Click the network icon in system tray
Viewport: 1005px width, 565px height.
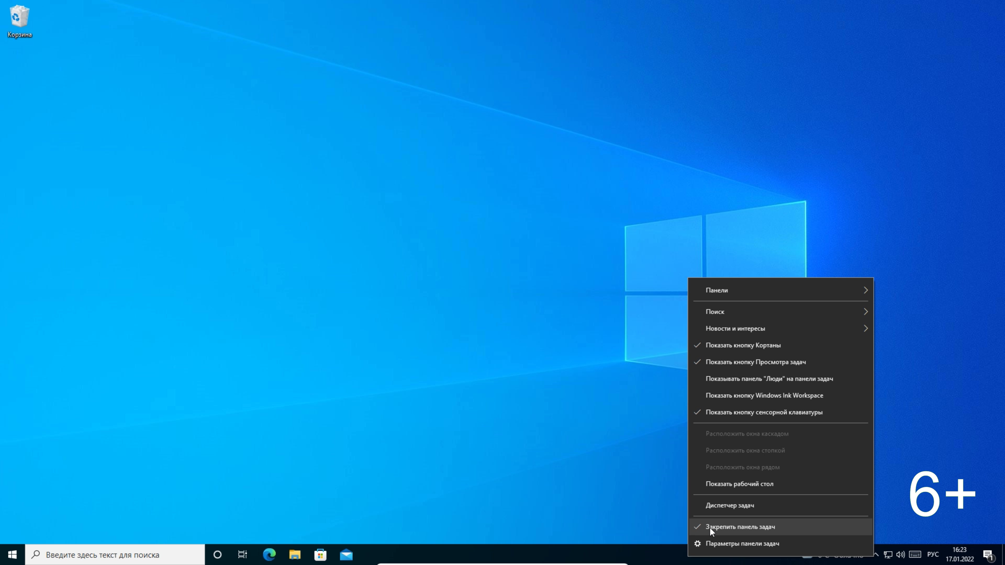coord(888,555)
